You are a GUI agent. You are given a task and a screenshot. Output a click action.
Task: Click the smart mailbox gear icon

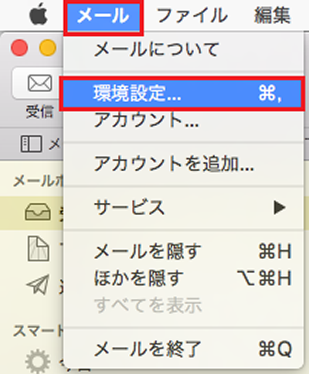pyautogui.click(x=38, y=361)
